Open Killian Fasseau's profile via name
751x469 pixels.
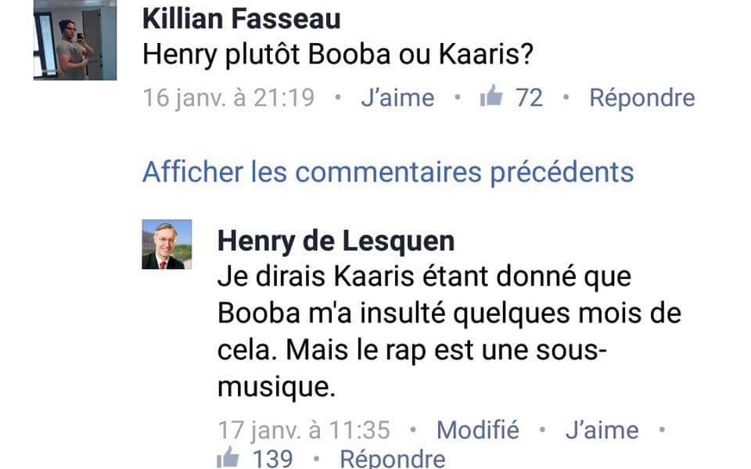(241, 20)
